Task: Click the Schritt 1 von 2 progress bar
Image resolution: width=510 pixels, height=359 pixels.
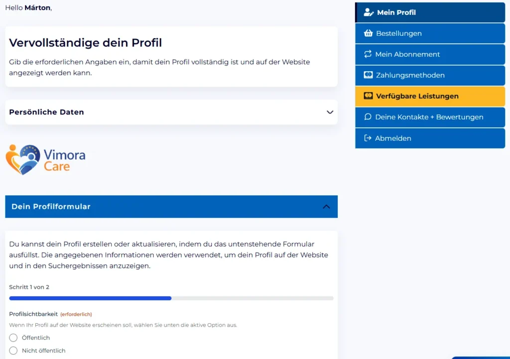Action: click(171, 298)
